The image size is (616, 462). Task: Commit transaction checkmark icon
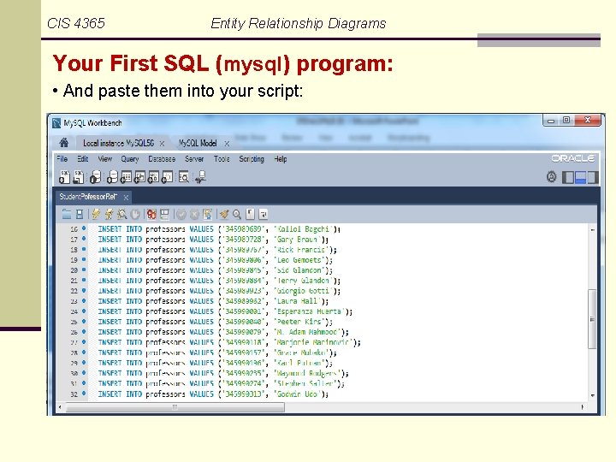pos(181,214)
